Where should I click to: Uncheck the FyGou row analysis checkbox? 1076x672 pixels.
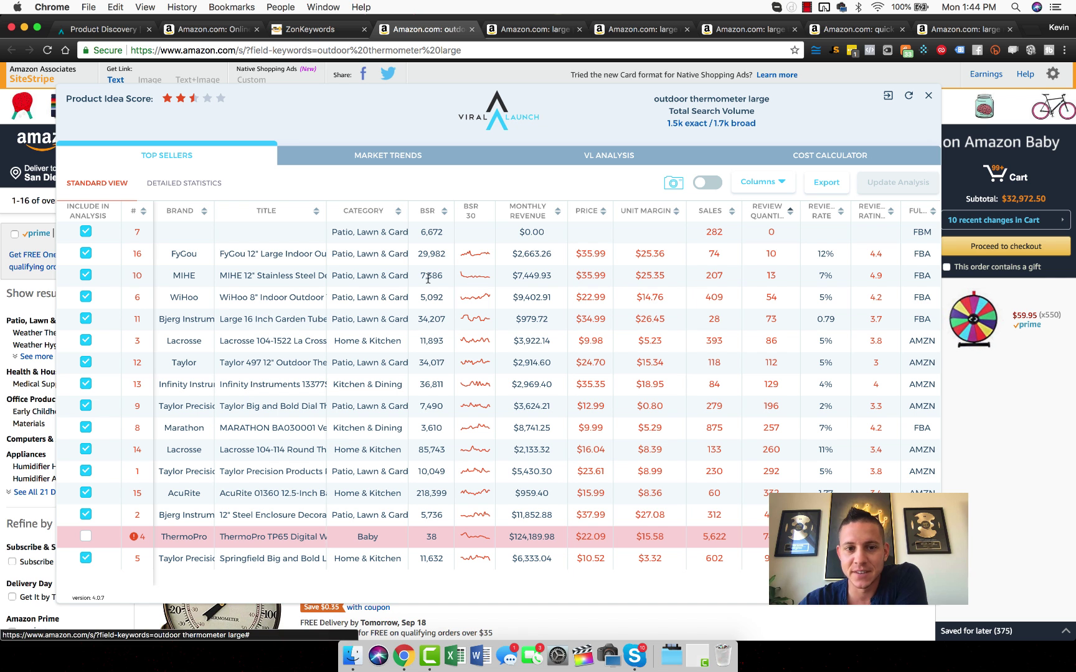86,253
